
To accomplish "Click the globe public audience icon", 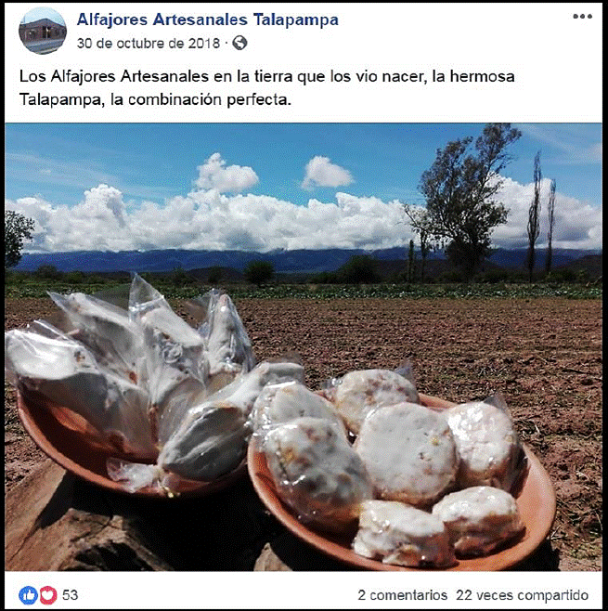I will click(x=239, y=43).
